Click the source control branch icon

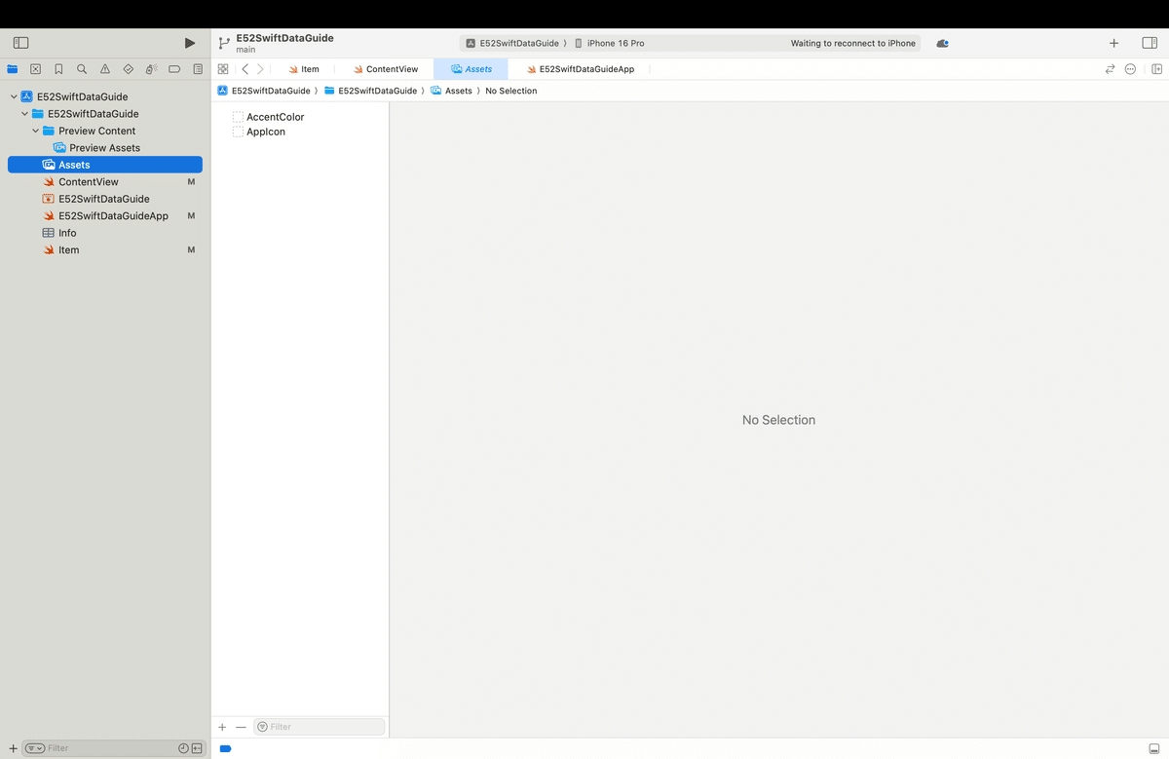point(224,43)
